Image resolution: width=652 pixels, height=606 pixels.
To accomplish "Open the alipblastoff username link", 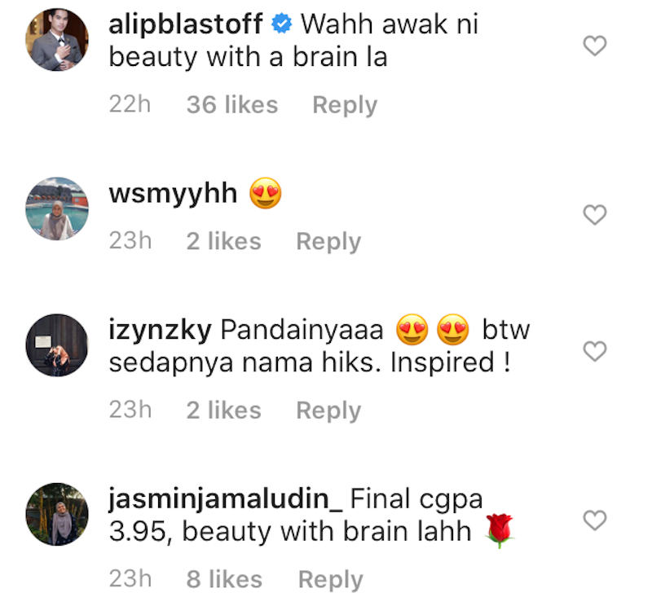I will [x=186, y=24].
